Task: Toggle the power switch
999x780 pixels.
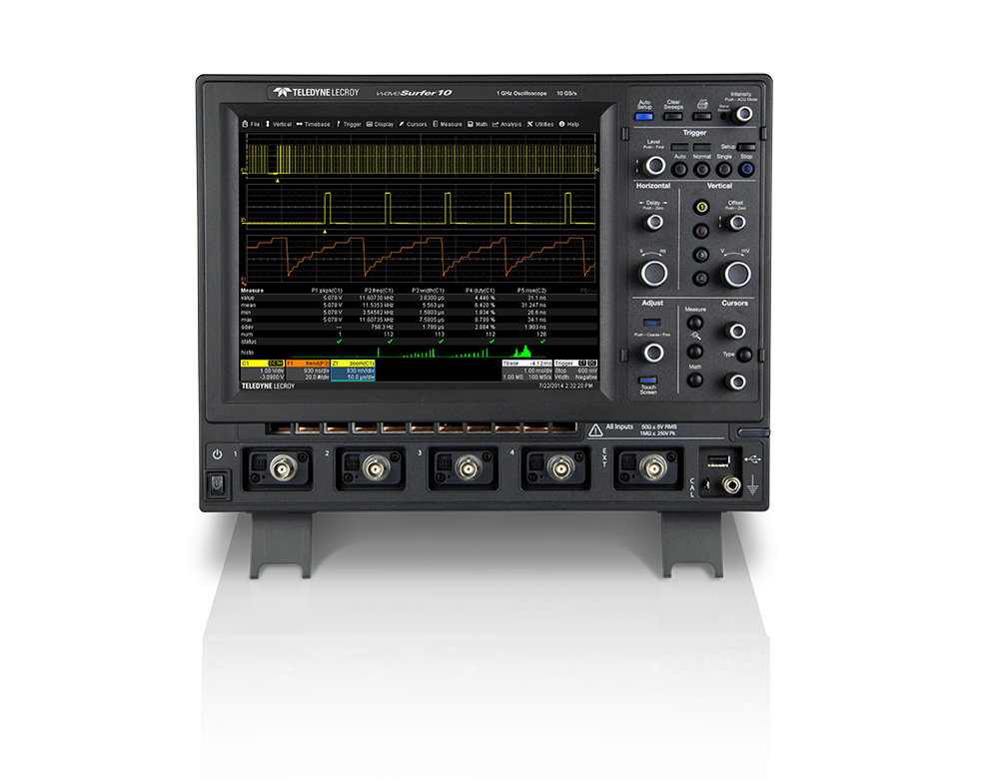Action: (x=217, y=484)
